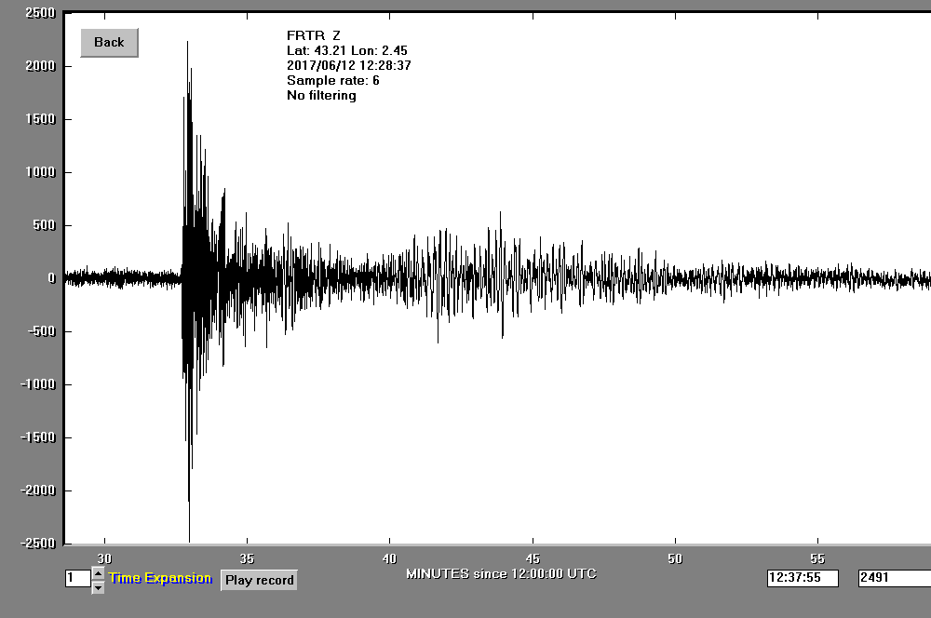Click the FRTR Z station header text
This screenshot has width=931, height=618.
(x=313, y=35)
